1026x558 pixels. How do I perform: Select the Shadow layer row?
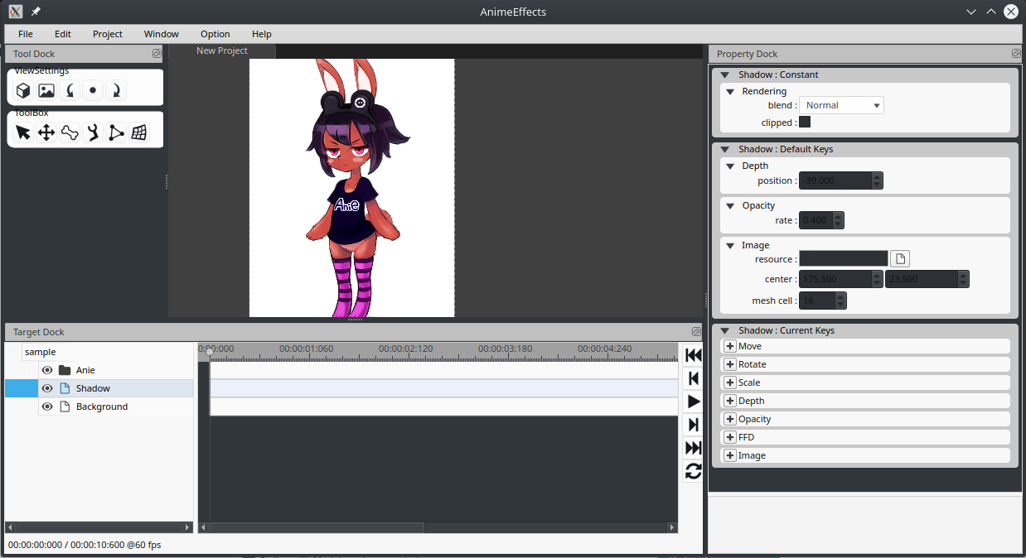[x=99, y=388]
